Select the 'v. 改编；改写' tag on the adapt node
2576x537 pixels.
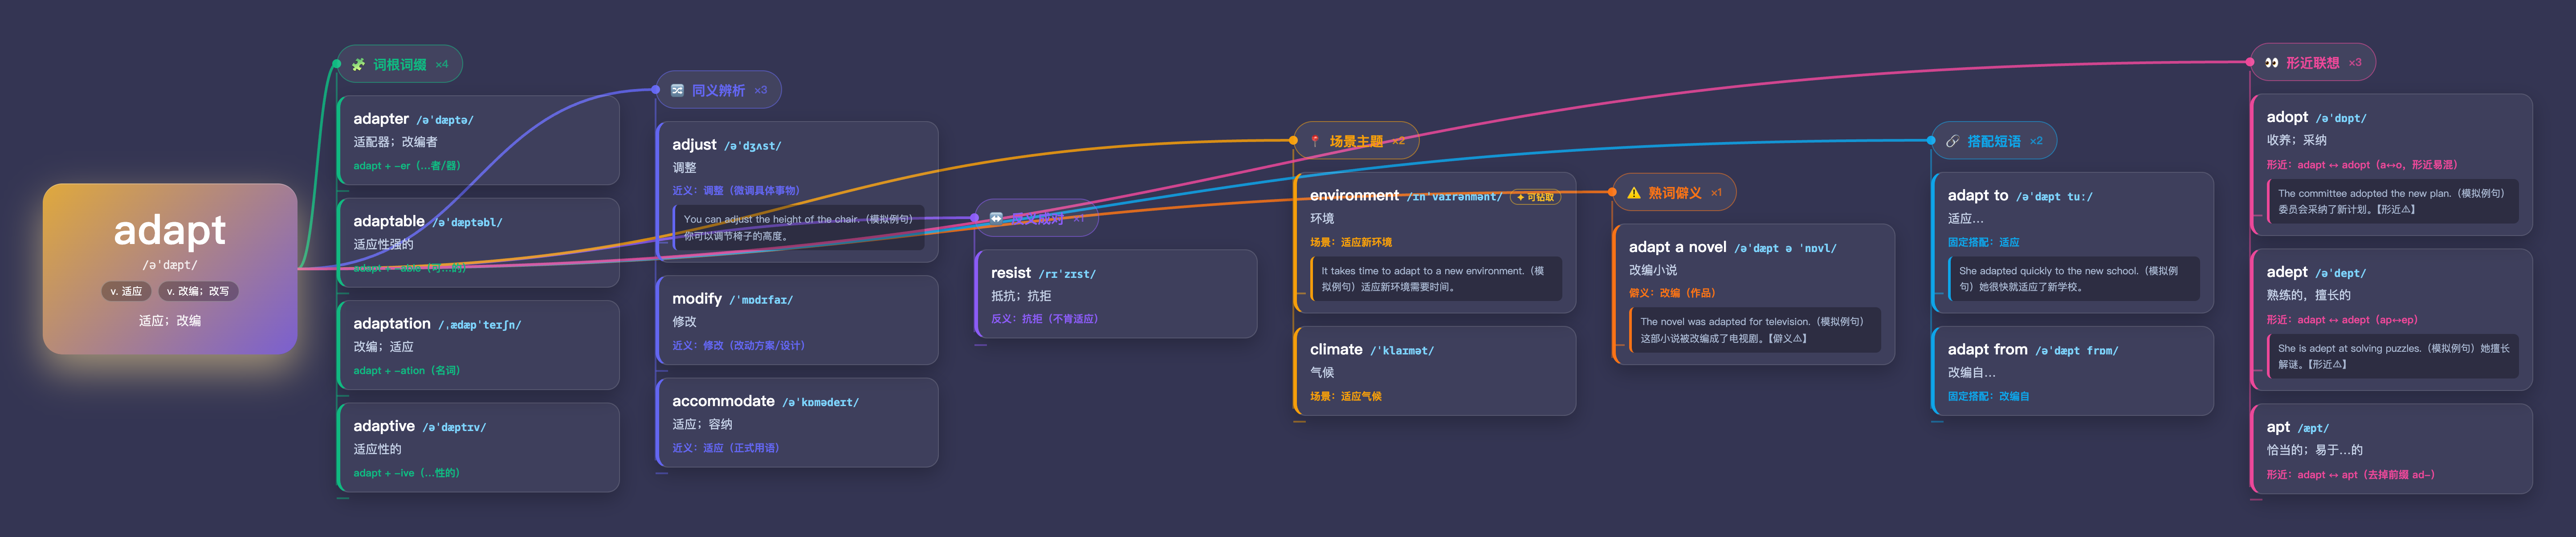pyautogui.click(x=198, y=291)
